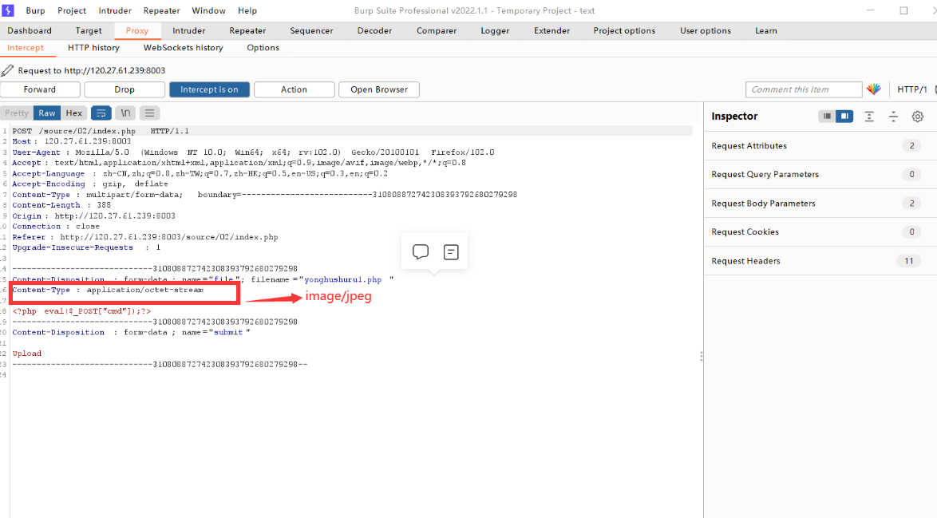Maximize the Burp Suite window
Image resolution: width=937 pixels, height=518 pixels.
point(903,10)
